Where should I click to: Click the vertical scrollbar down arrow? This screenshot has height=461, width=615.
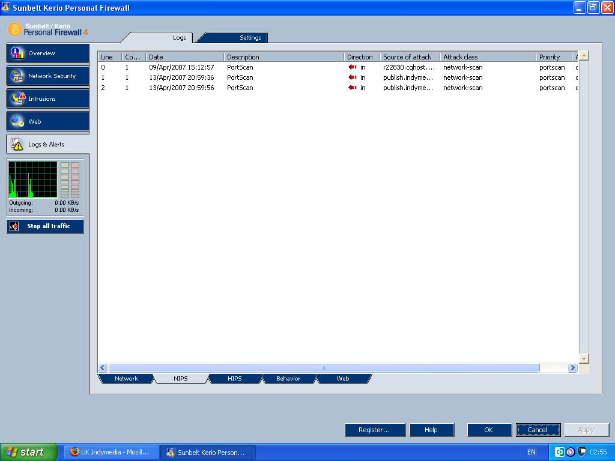click(x=584, y=358)
